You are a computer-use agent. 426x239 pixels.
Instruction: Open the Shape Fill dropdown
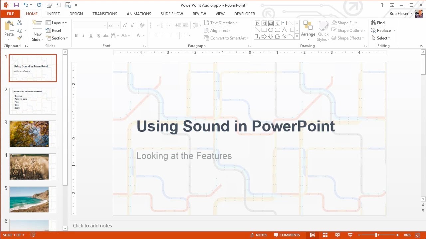click(344, 23)
